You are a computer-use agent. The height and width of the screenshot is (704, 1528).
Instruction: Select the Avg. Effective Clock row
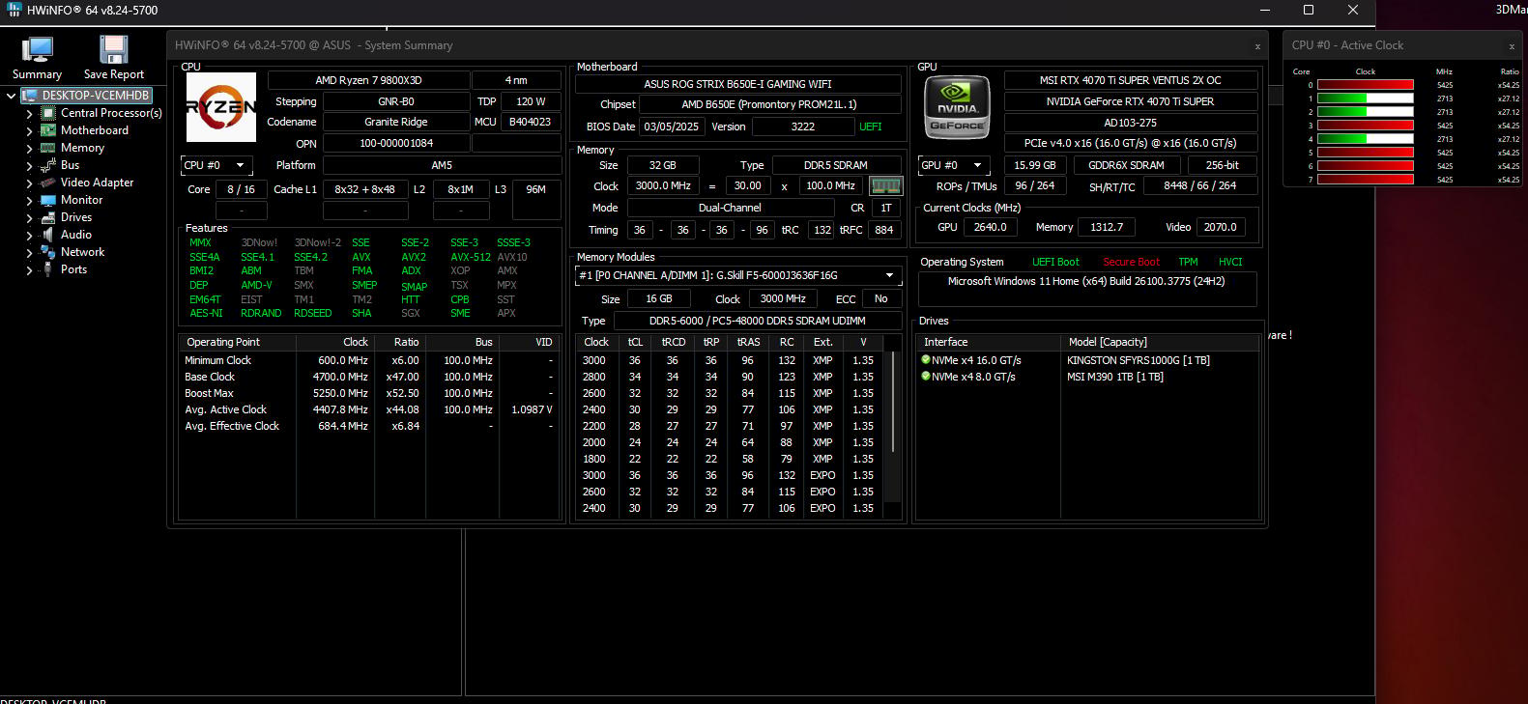[368, 426]
